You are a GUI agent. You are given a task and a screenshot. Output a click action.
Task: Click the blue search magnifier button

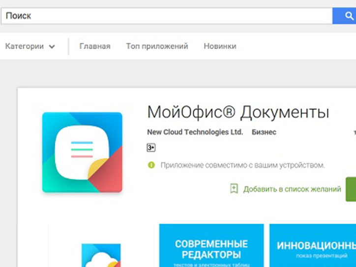point(344,16)
